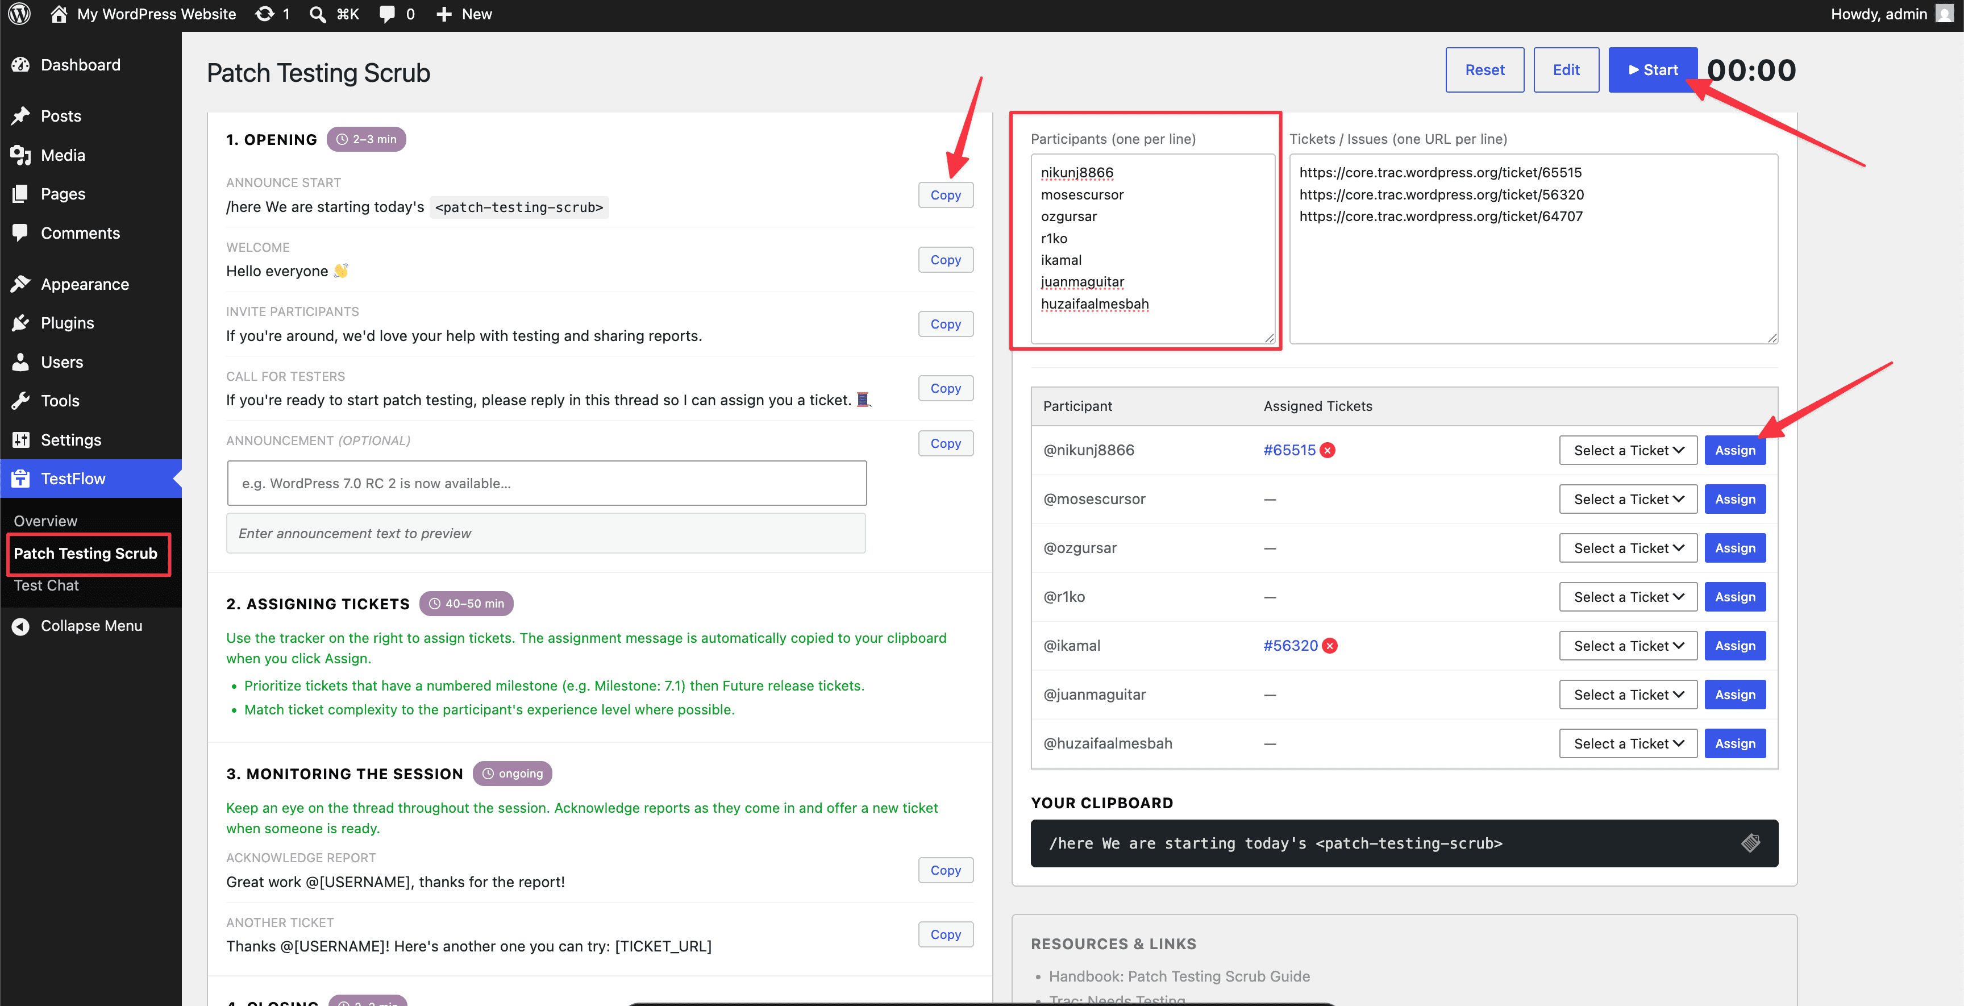Open ticket dropdown for @ozgursar
The height and width of the screenshot is (1006, 1964).
[1628, 548]
